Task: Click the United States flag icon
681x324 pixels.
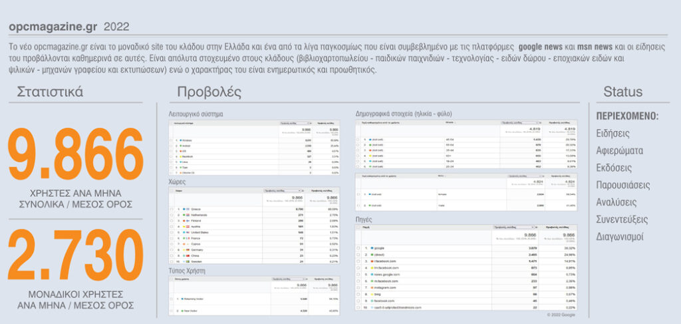Action: click(x=188, y=232)
